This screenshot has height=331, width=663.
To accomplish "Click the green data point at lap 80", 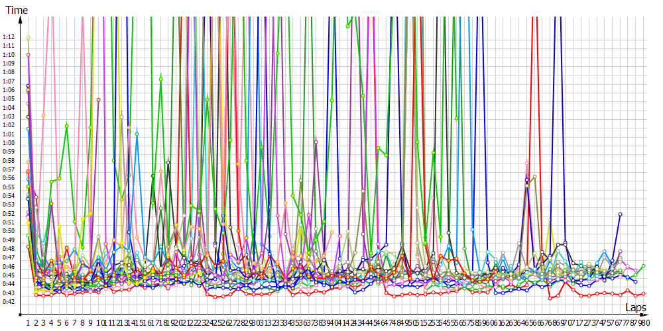I will [643, 266].
